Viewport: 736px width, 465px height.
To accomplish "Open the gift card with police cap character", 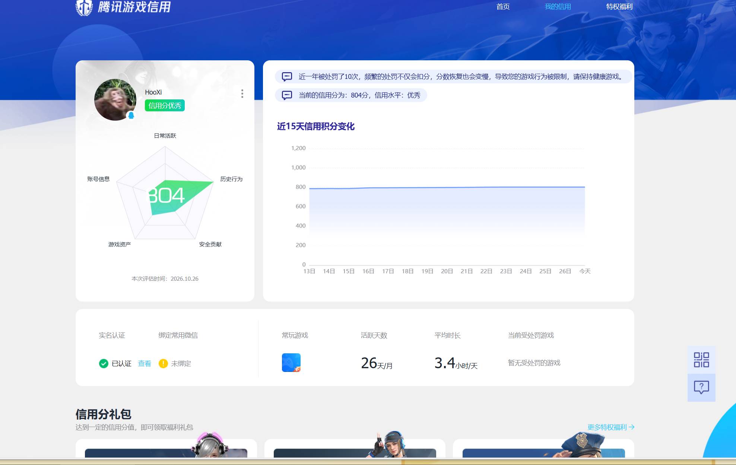I will pyautogui.click(x=543, y=448).
